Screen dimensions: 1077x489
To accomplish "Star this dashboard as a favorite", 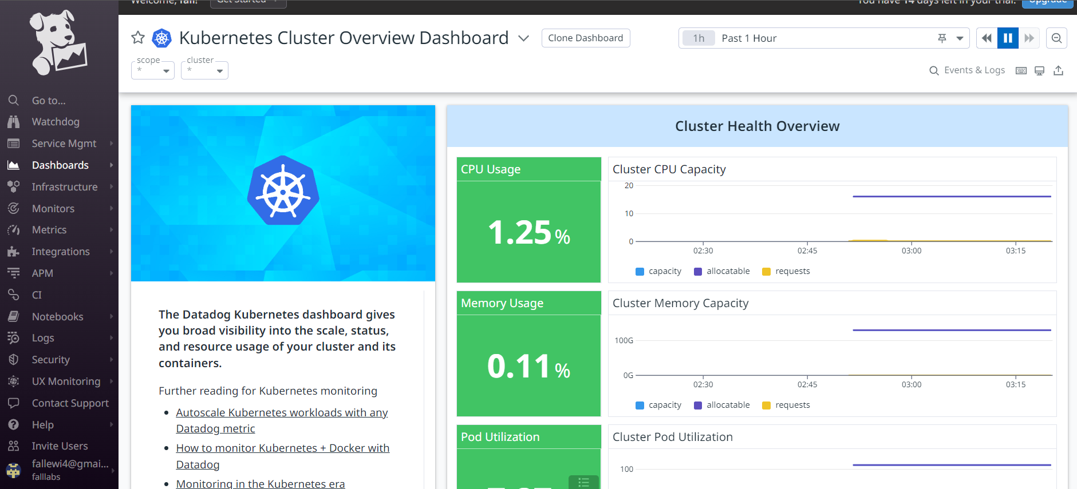I will click(138, 38).
